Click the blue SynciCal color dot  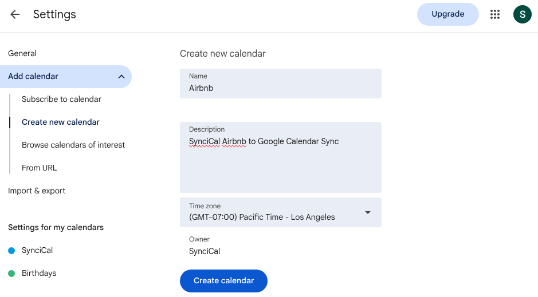point(11,251)
